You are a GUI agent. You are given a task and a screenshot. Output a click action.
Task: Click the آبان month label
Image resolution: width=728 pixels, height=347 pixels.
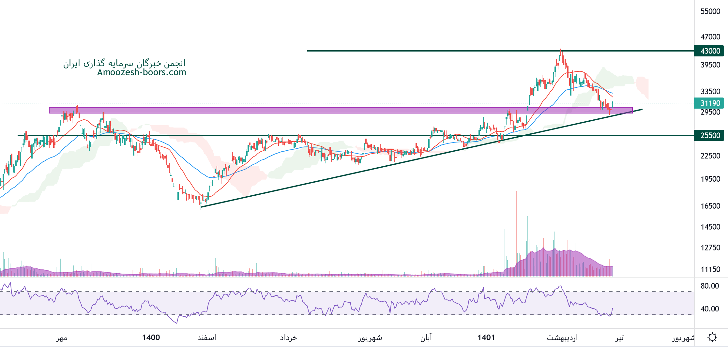point(426,337)
